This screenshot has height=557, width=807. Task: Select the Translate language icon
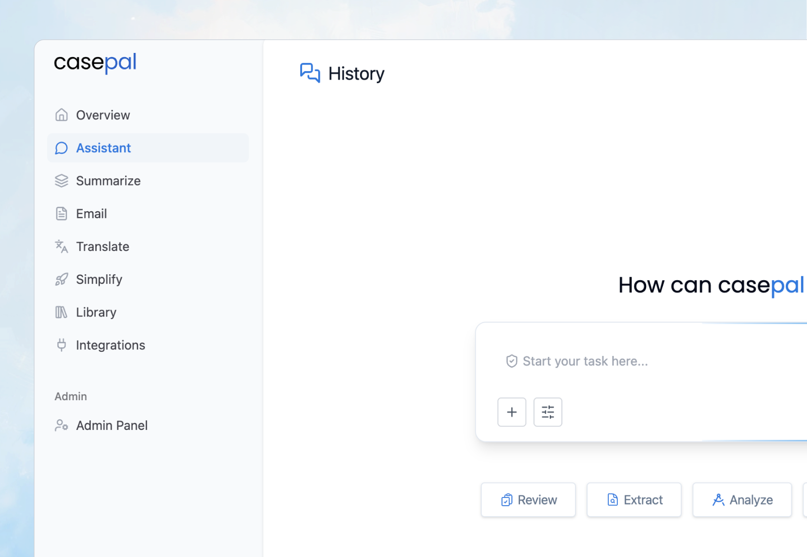point(61,246)
